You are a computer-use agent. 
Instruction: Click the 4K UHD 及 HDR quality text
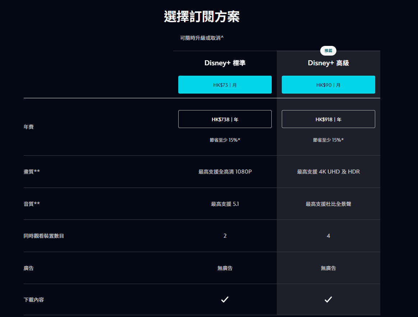pyautogui.click(x=328, y=172)
